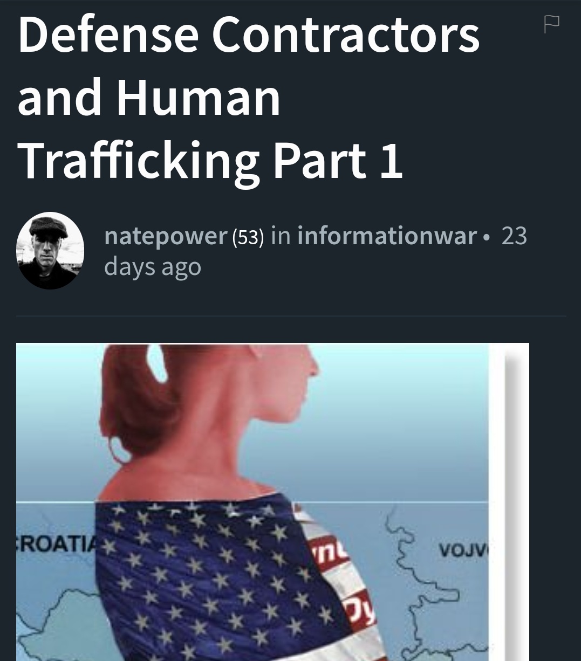This screenshot has width=581, height=661.
Task: Click the number 23 in the timestamp
Action: click(514, 236)
